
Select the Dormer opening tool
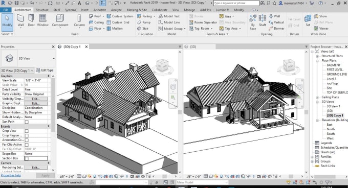(276, 29)
